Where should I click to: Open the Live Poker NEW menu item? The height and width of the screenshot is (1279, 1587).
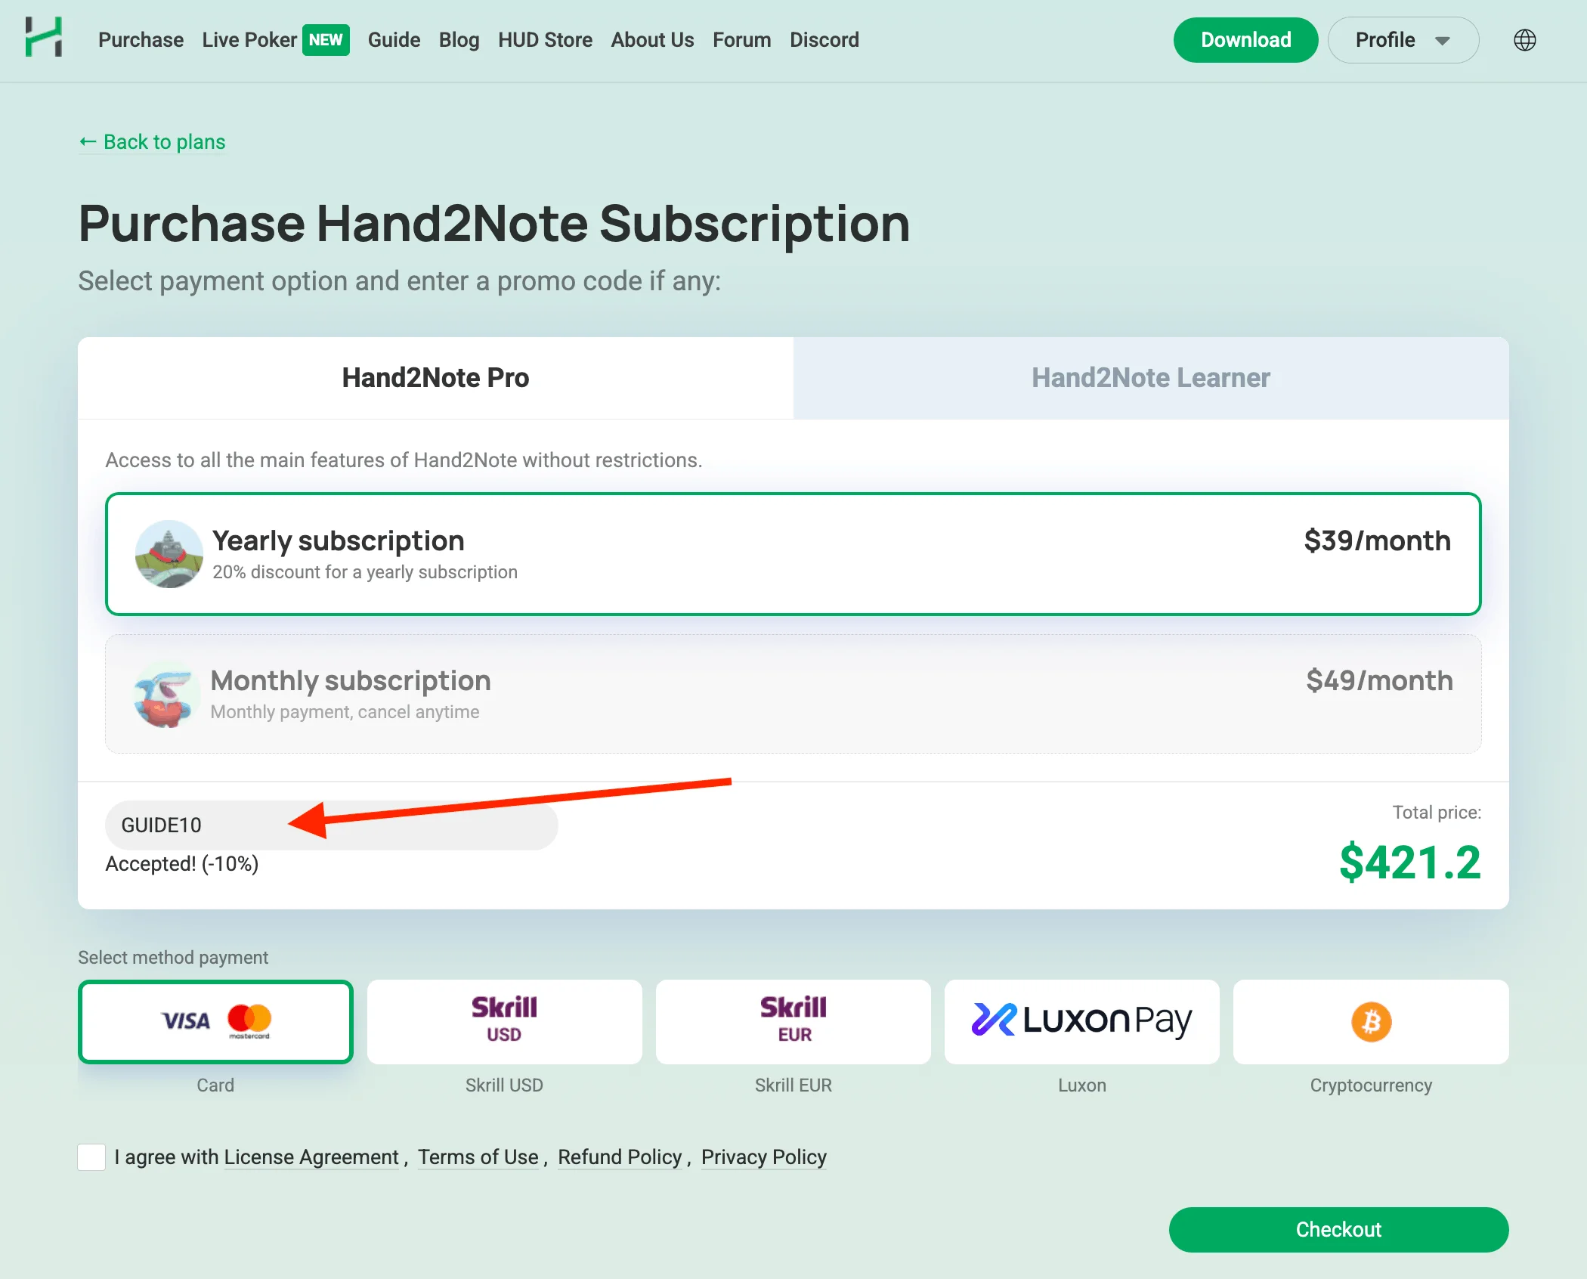click(249, 39)
